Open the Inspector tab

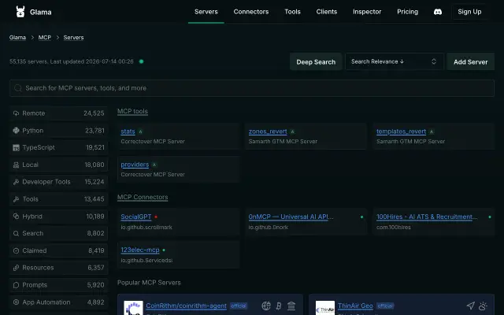tap(367, 12)
